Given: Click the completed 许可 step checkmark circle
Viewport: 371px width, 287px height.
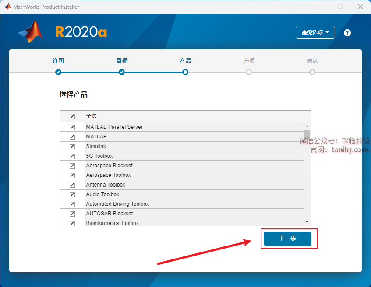Looking at the screenshot, I should coord(58,72).
